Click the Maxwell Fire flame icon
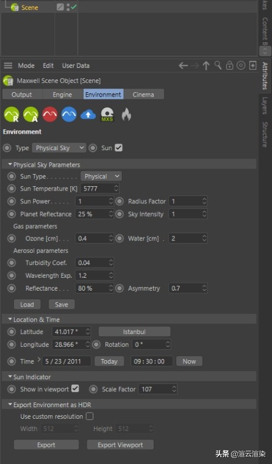 pyautogui.click(x=126, y=115)
